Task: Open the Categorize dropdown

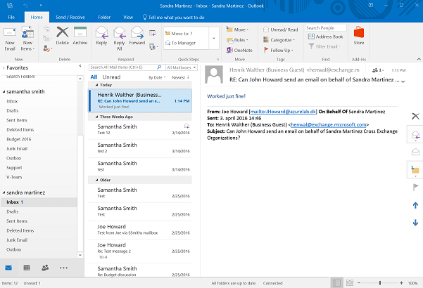Action: [x=279, y=40]
